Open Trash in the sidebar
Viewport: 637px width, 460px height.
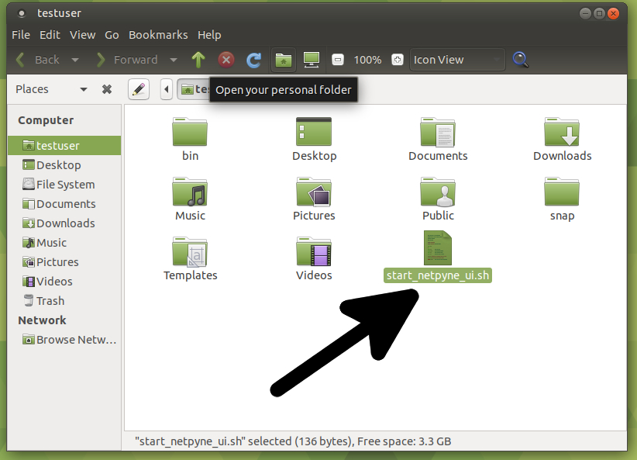(64, 301)
